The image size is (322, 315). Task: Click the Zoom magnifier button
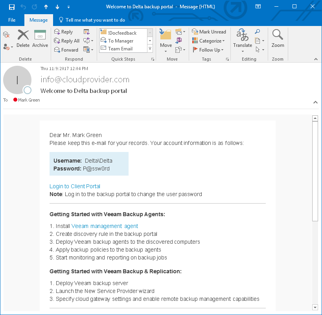[x=278, y=39]
